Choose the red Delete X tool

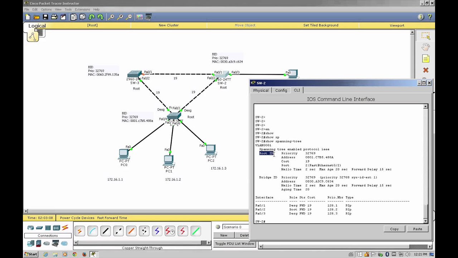[x=425, y=70]
